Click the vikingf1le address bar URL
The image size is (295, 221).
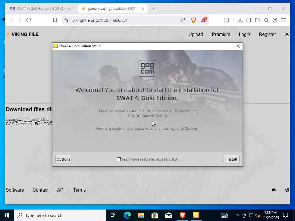pos(100,20)
